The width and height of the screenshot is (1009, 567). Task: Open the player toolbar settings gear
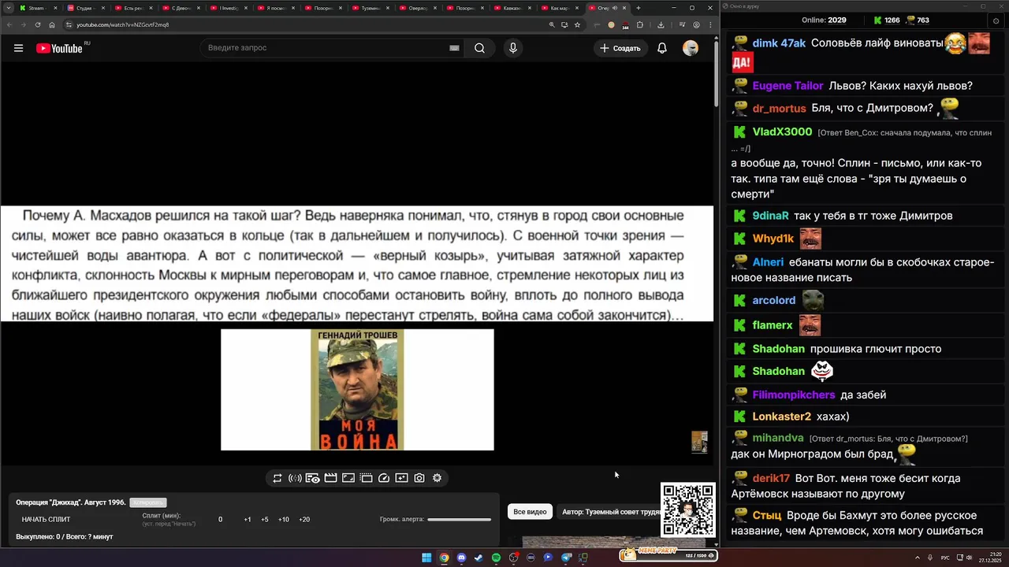click(437, 478)
